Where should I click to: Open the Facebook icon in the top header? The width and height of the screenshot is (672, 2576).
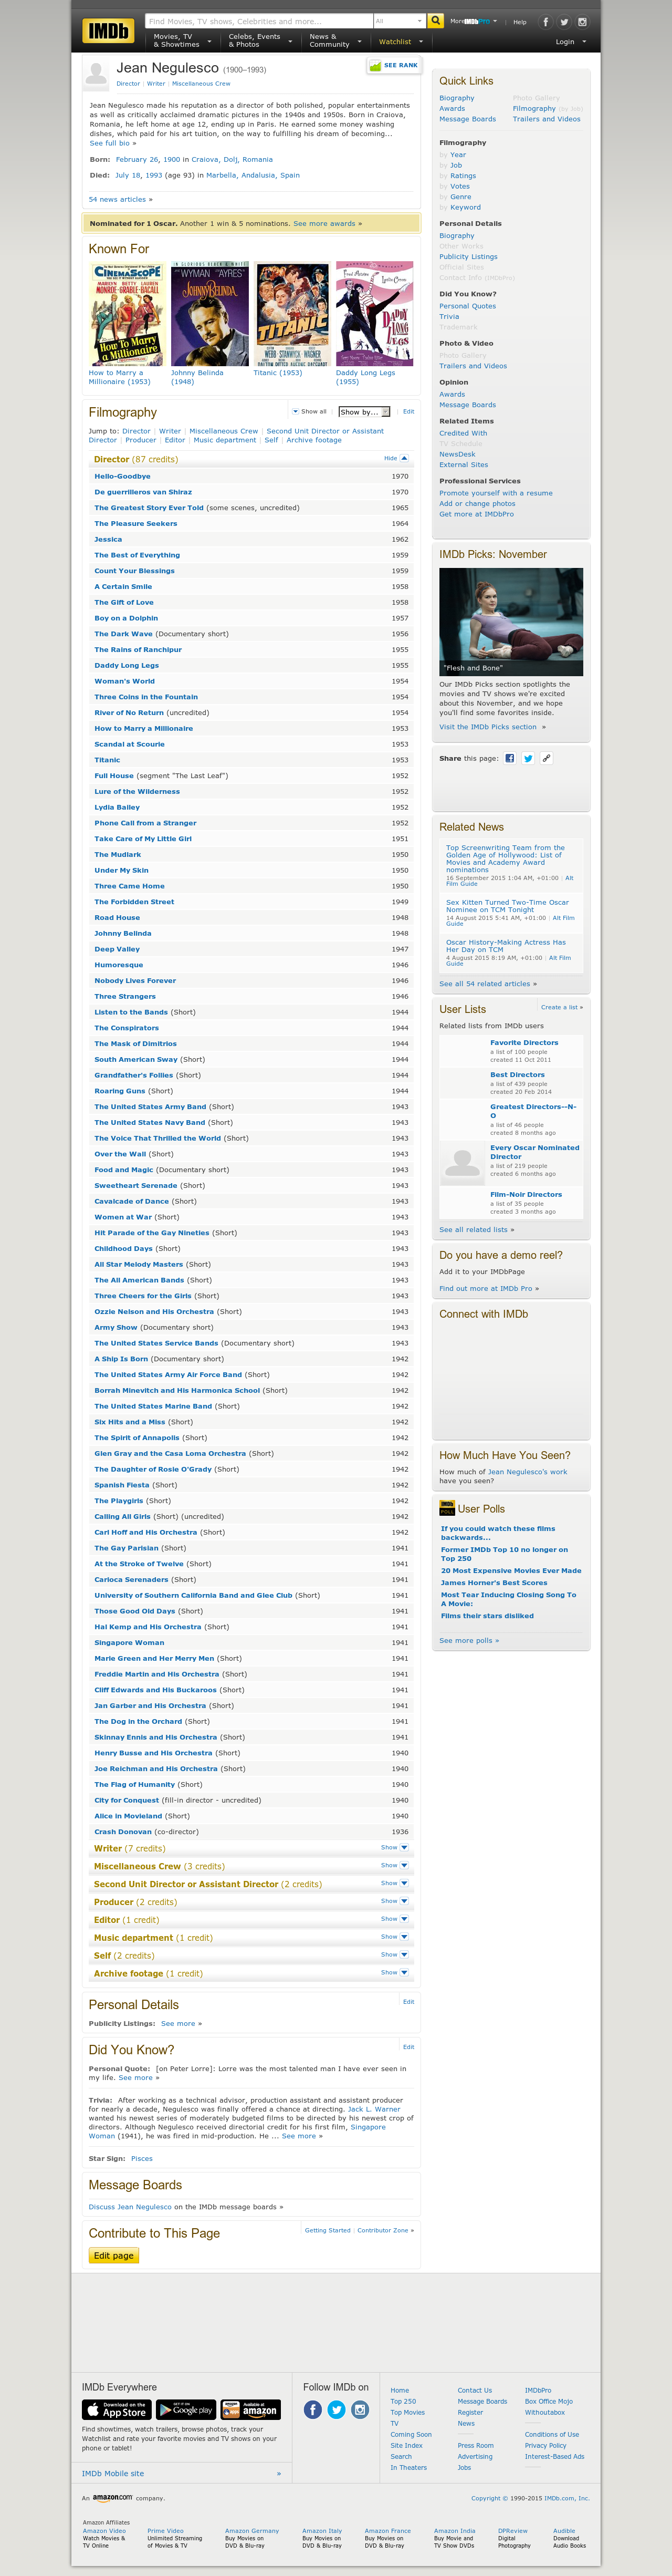pyautogui.click(x=545, y=22)
